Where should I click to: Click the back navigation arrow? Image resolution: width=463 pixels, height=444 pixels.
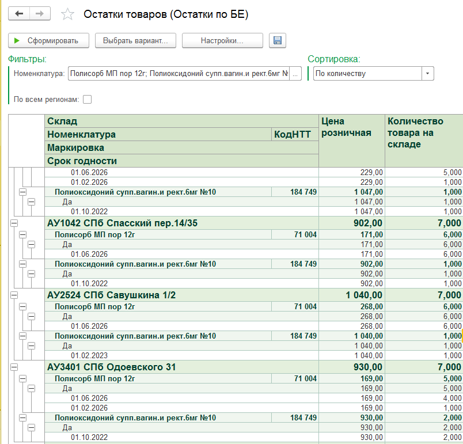19,14
